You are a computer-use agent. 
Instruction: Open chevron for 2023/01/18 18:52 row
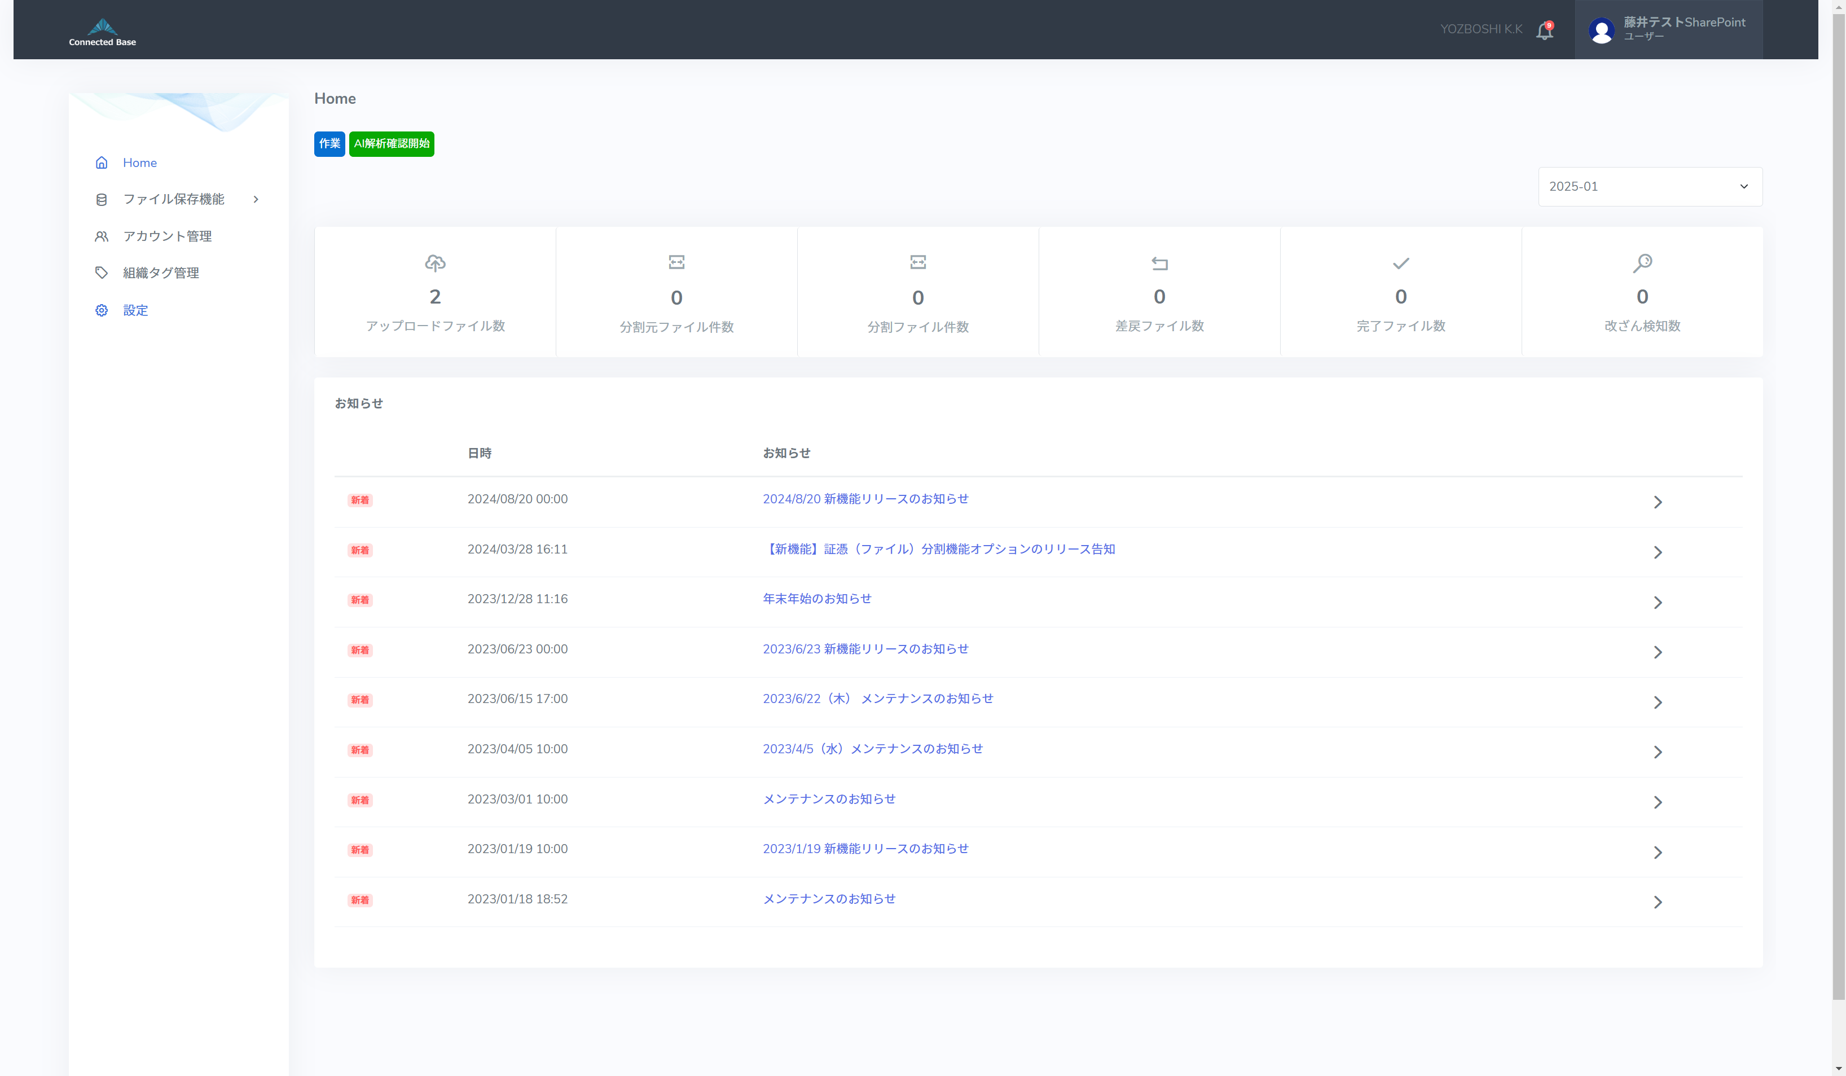1658,902
